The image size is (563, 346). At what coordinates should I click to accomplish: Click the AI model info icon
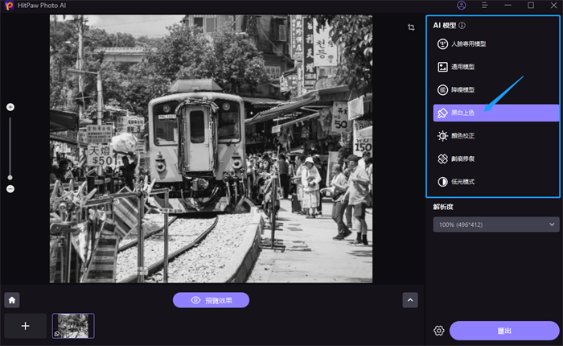tap(462, 26)
